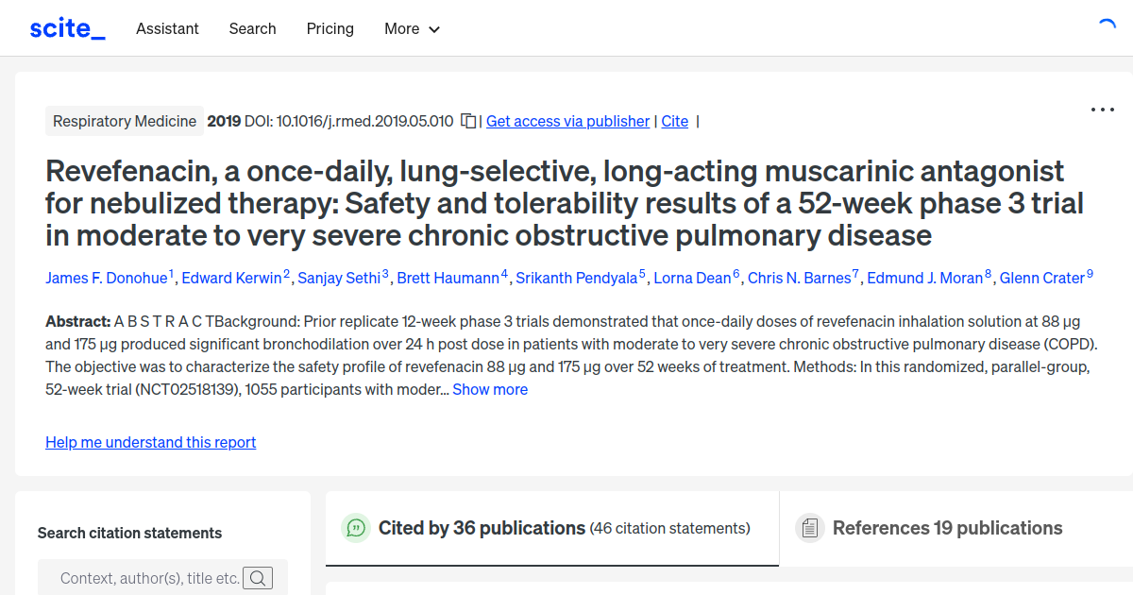Expand the More navigation dropdown
This screenshot has height=595, width=1133.
pyautogui.click(x=412, y=28)
